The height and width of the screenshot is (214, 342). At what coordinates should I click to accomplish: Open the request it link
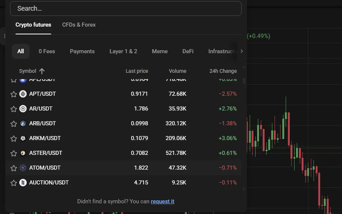click(x=162, y=201)
